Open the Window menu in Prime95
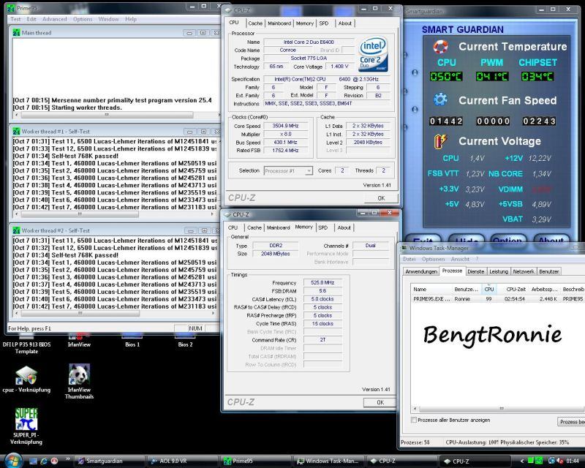 [108, 19]
